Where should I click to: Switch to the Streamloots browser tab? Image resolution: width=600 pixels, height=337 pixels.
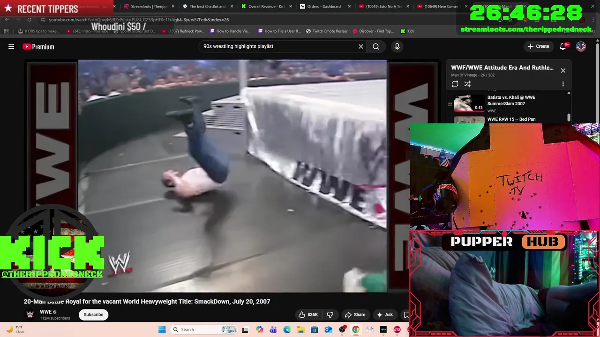[149, 7]
